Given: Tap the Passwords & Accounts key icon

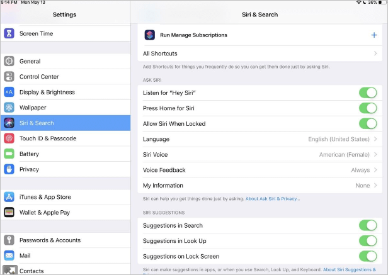Looking at the screenshot, I should (9, 240).
